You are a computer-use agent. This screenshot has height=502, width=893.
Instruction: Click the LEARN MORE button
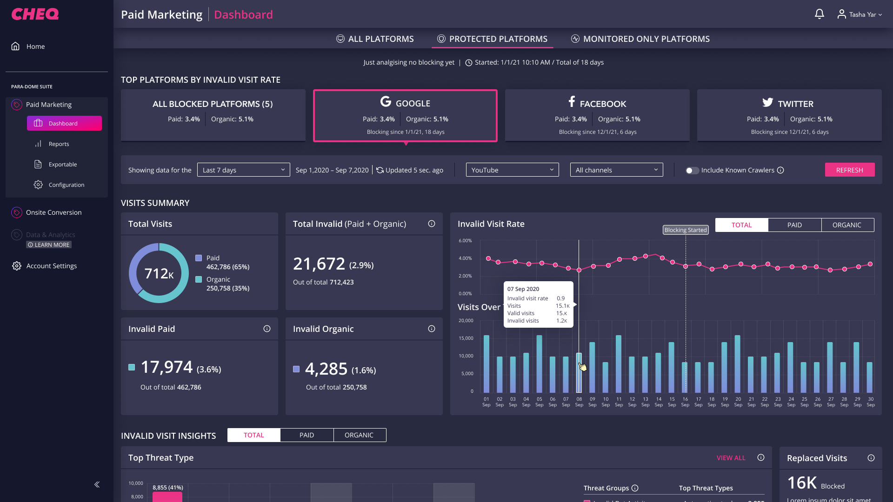49,245
